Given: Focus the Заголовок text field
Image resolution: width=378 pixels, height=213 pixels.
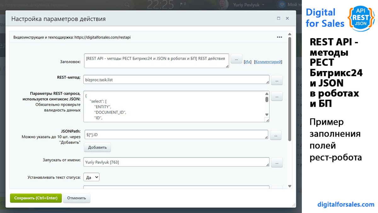Looking at the screenshot, I should pyautogui.click(x=157, y=61).
